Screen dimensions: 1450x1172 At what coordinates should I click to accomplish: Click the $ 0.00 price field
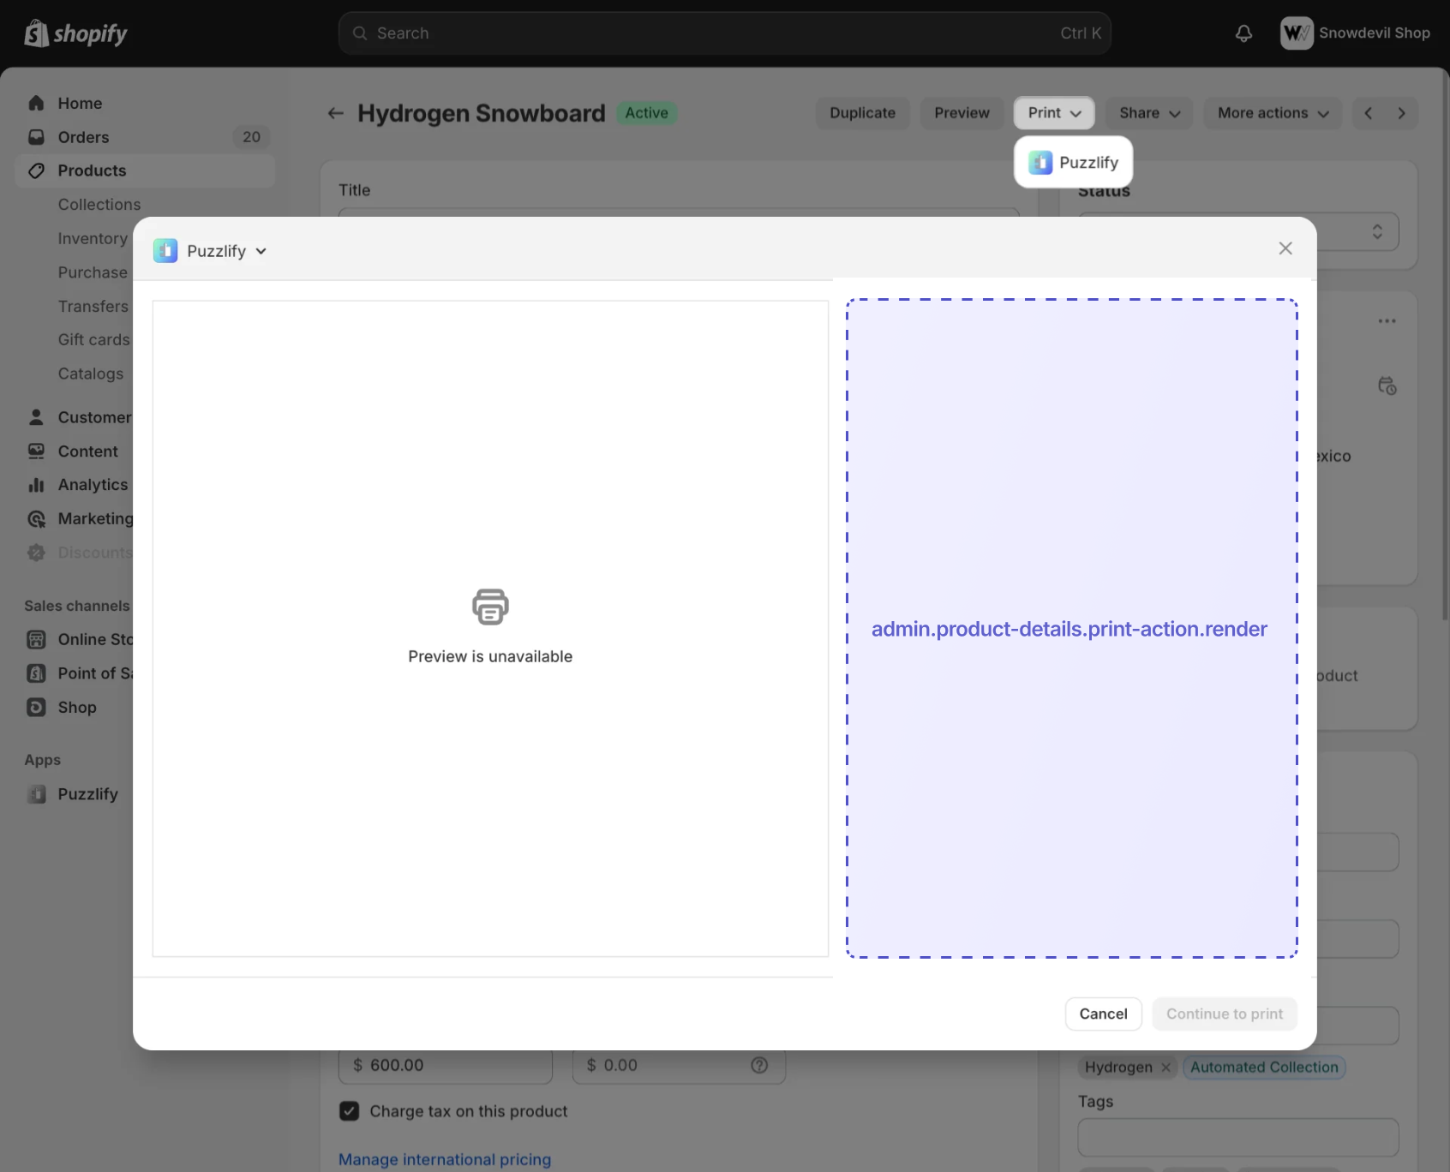coord(679,1065)
